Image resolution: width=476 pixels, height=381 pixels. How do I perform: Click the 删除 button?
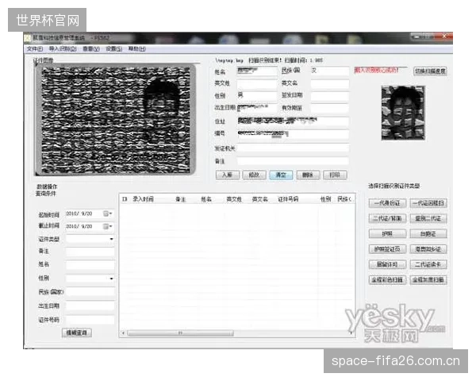[x=308, y=175]
